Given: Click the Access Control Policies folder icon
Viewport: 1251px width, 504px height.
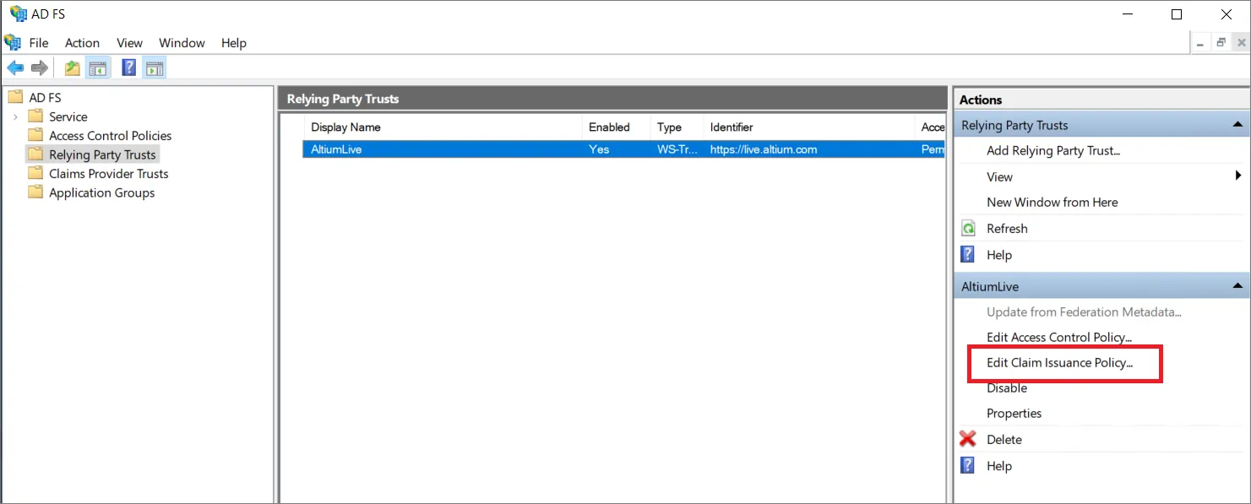Looking at the screenshot, I should [x=35, y=135].
